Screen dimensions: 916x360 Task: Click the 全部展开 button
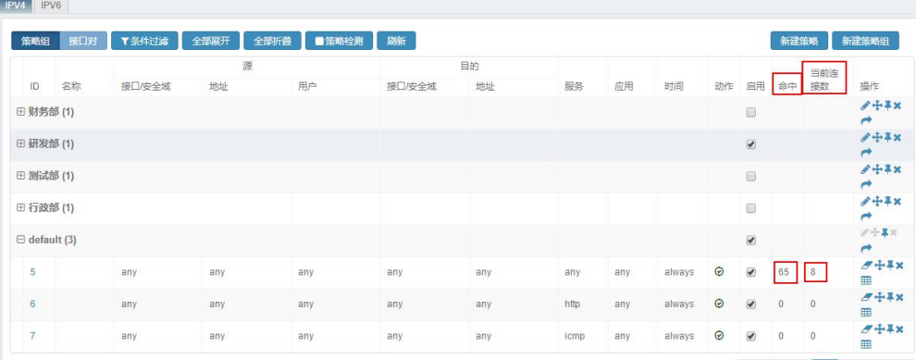211,41
